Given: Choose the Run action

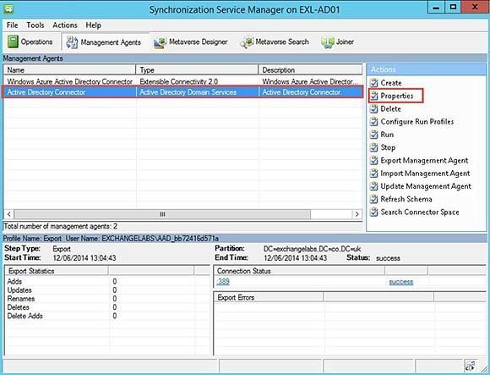Looking at the screenshot, I should click(387, 135).
